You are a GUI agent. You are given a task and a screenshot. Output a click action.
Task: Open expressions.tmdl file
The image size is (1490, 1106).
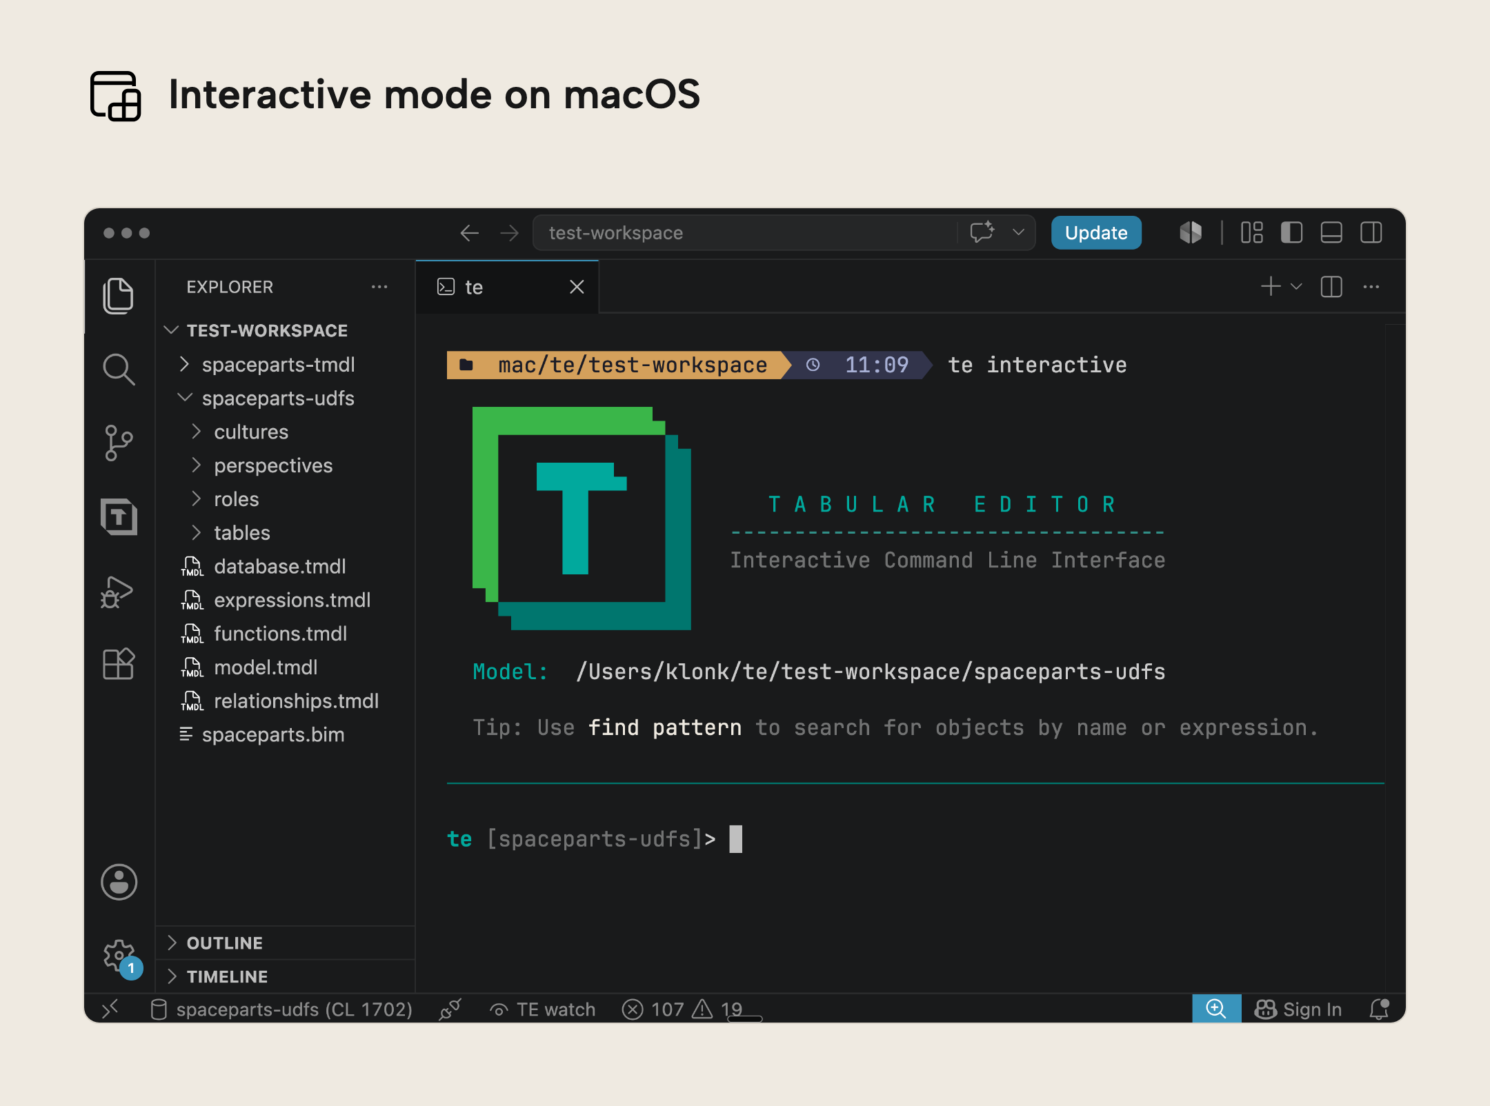pos(285,600)
